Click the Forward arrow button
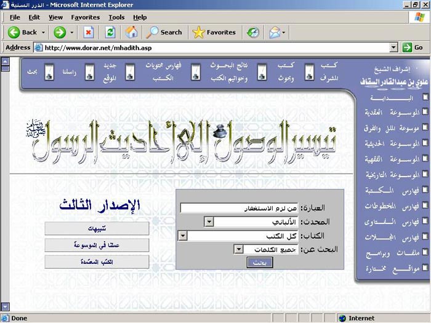431x323 pixels. 60,32
